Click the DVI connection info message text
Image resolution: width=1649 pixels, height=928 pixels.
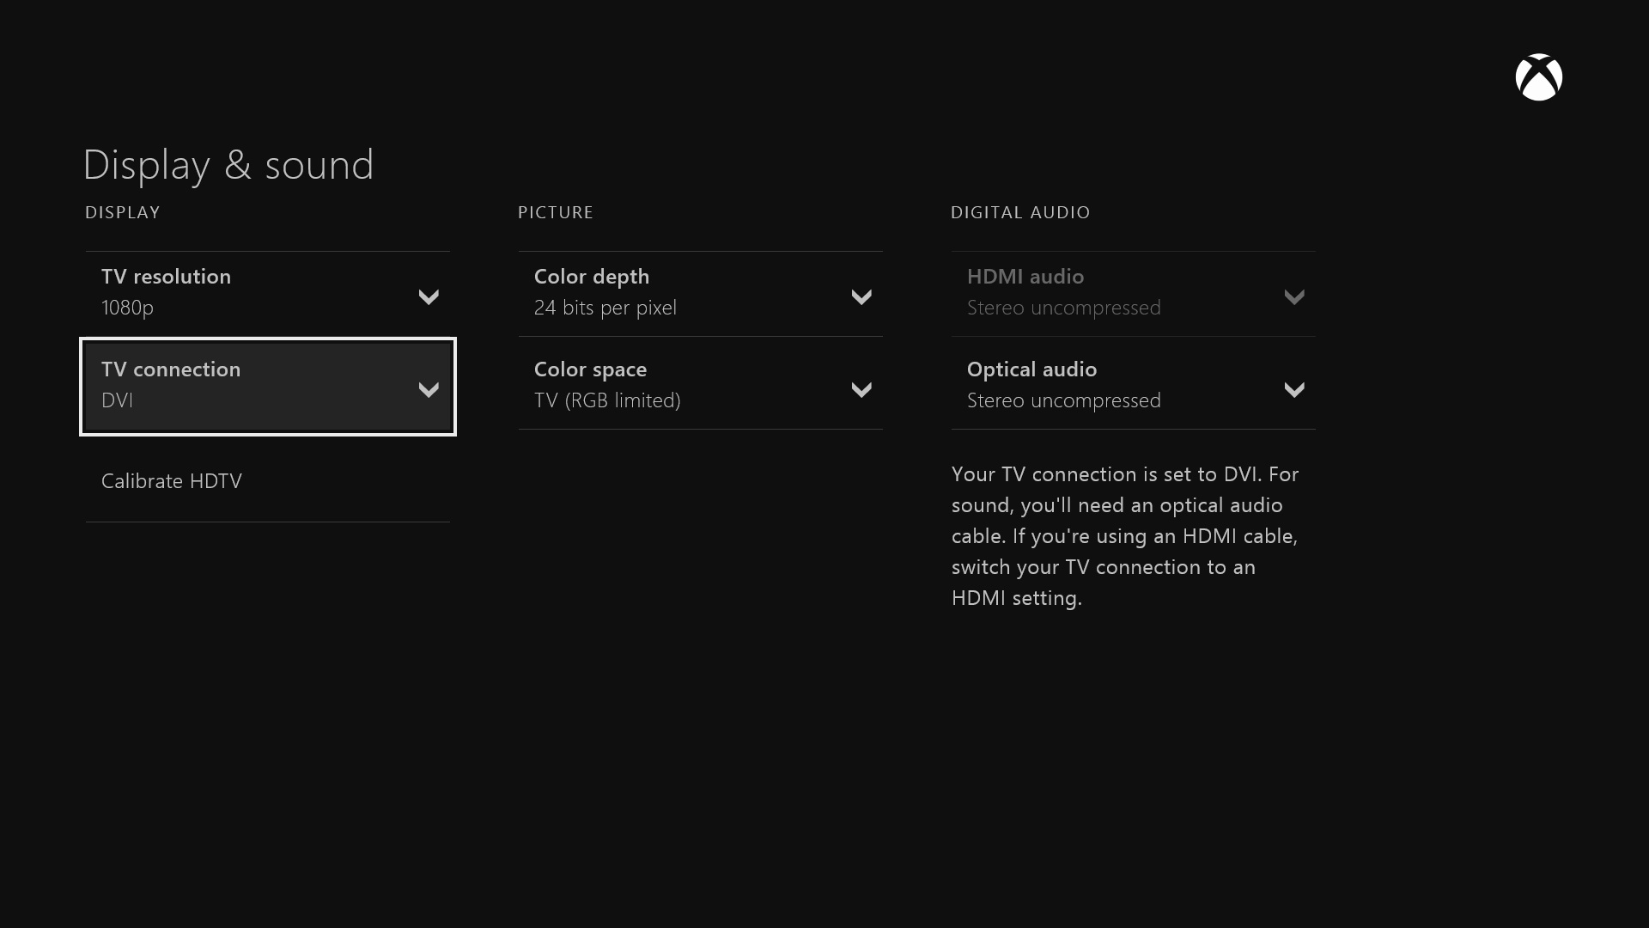1124,536
